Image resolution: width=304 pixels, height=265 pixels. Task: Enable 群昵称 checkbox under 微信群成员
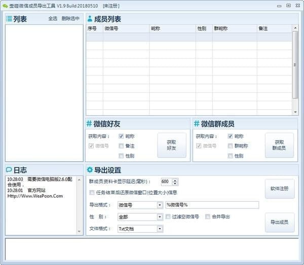tap(231, 146)
